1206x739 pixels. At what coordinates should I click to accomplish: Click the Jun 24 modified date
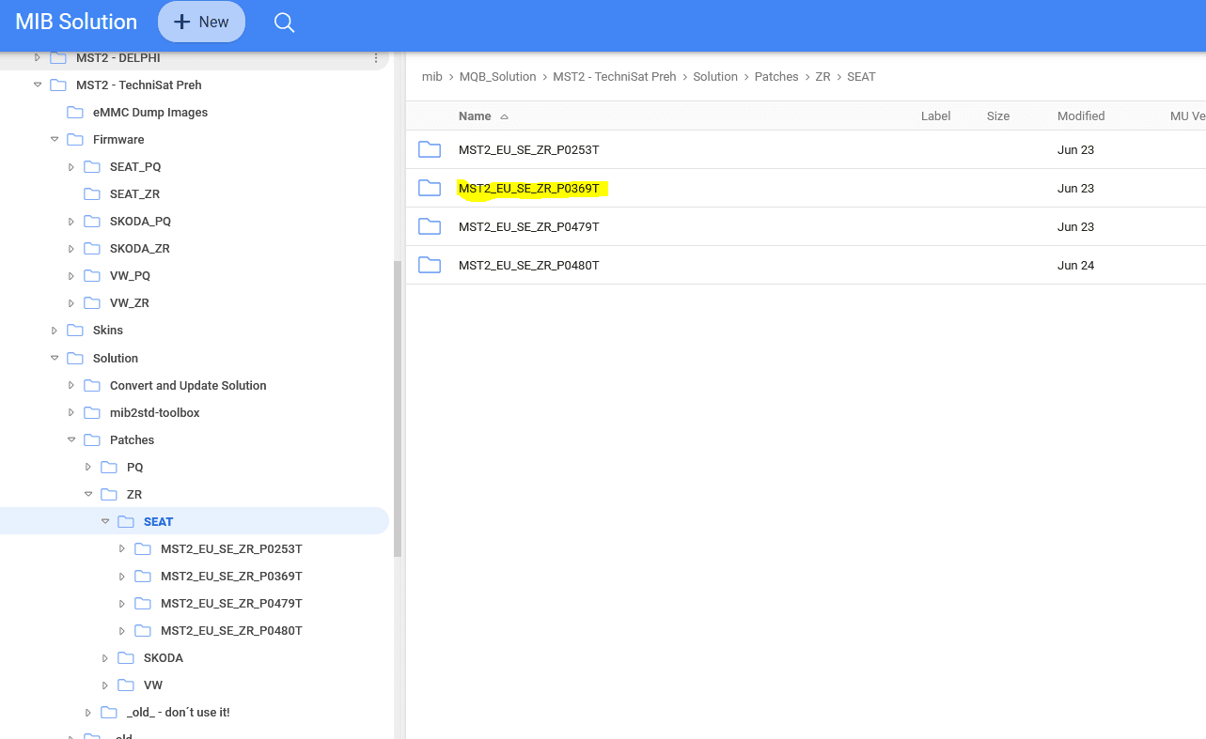(x=1075, y=265)
